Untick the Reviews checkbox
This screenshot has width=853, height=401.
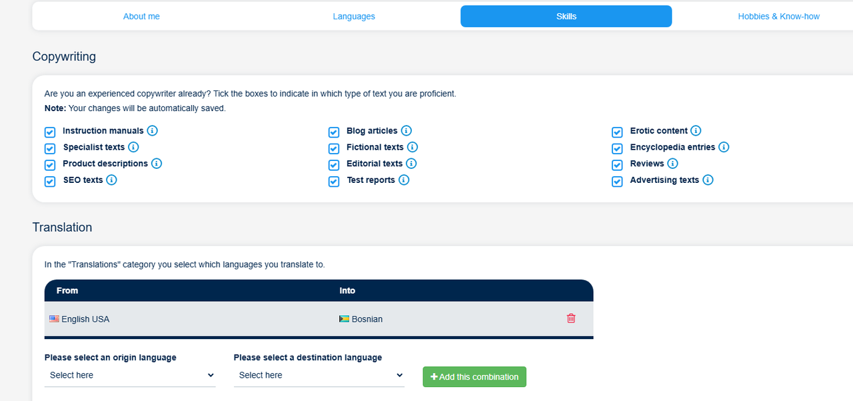617,165
